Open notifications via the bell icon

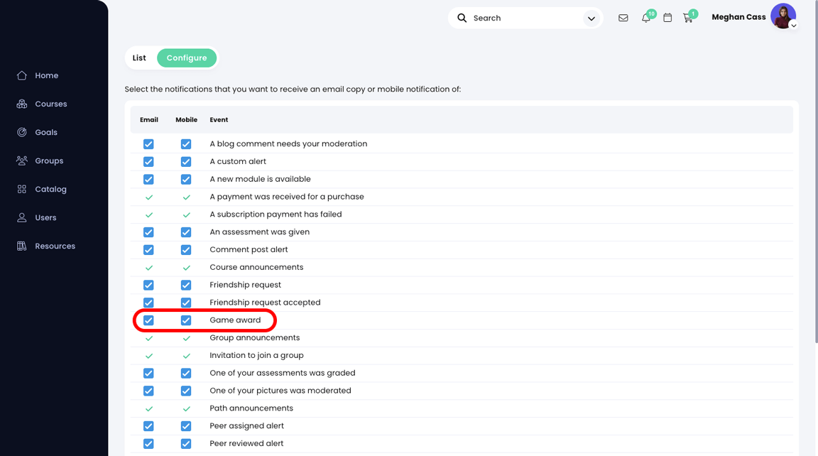645,18
